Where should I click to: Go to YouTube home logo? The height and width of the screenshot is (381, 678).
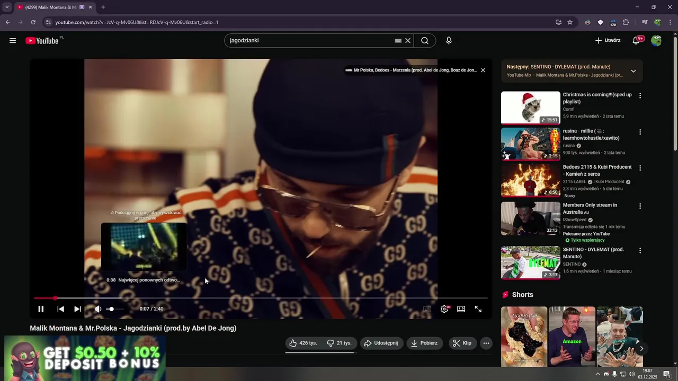click(42, 41)
